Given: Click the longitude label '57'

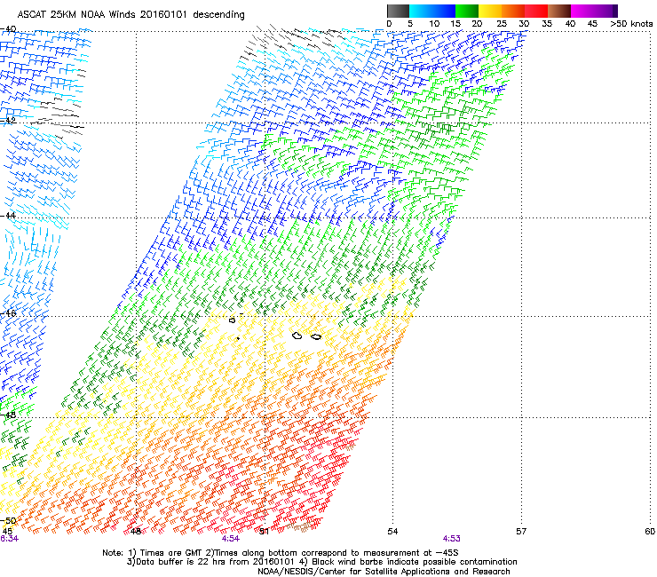Looking at the screenshot, I should (521, 532).
